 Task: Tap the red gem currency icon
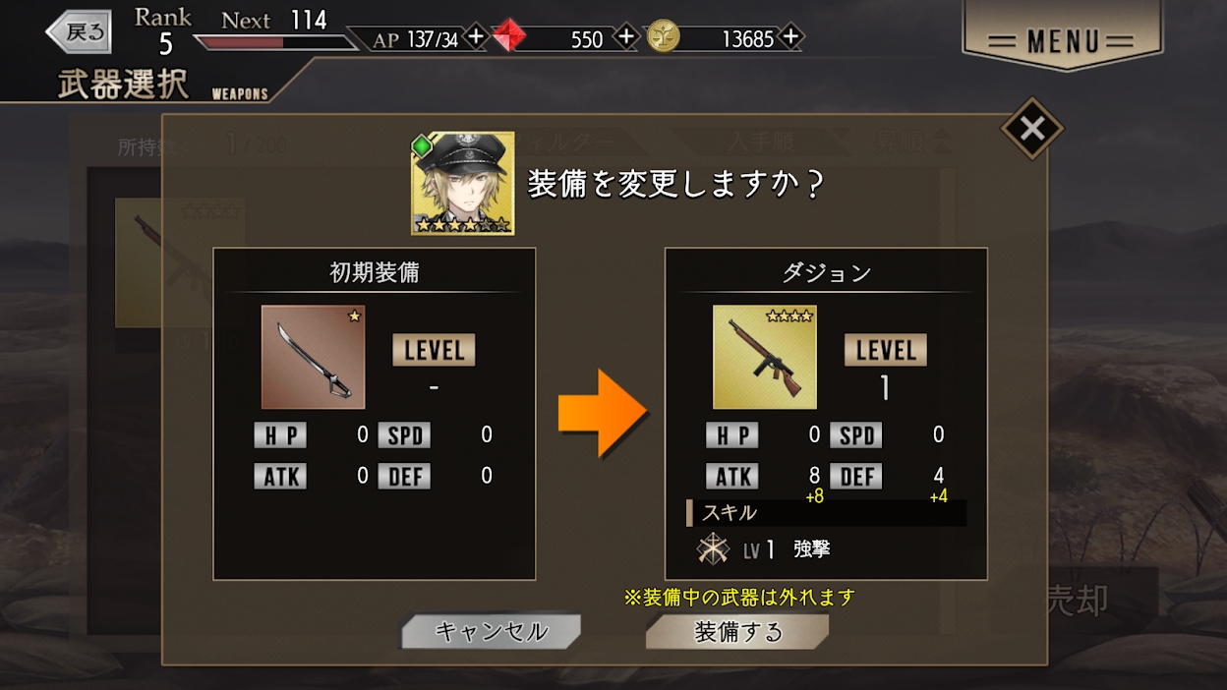pyautogui.click(x=509, y=38)
